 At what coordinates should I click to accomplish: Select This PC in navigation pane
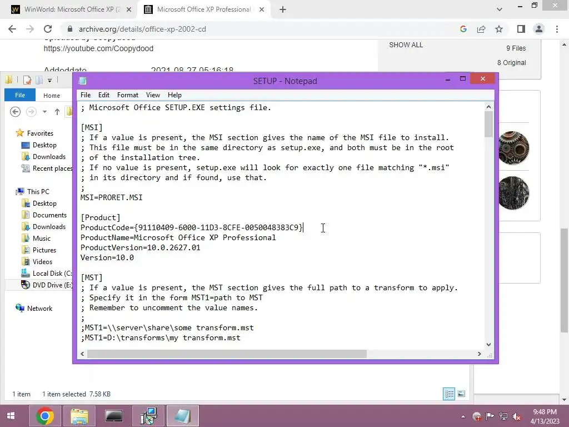[x=38, y=192]
